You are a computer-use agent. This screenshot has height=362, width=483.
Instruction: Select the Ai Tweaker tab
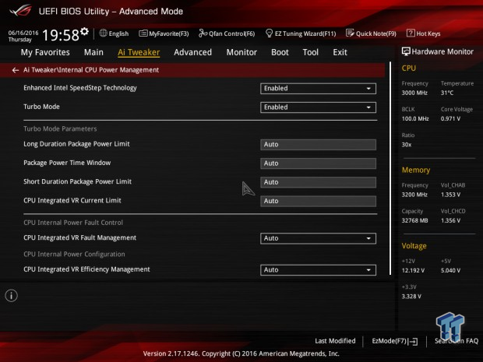tap(139, 52)
